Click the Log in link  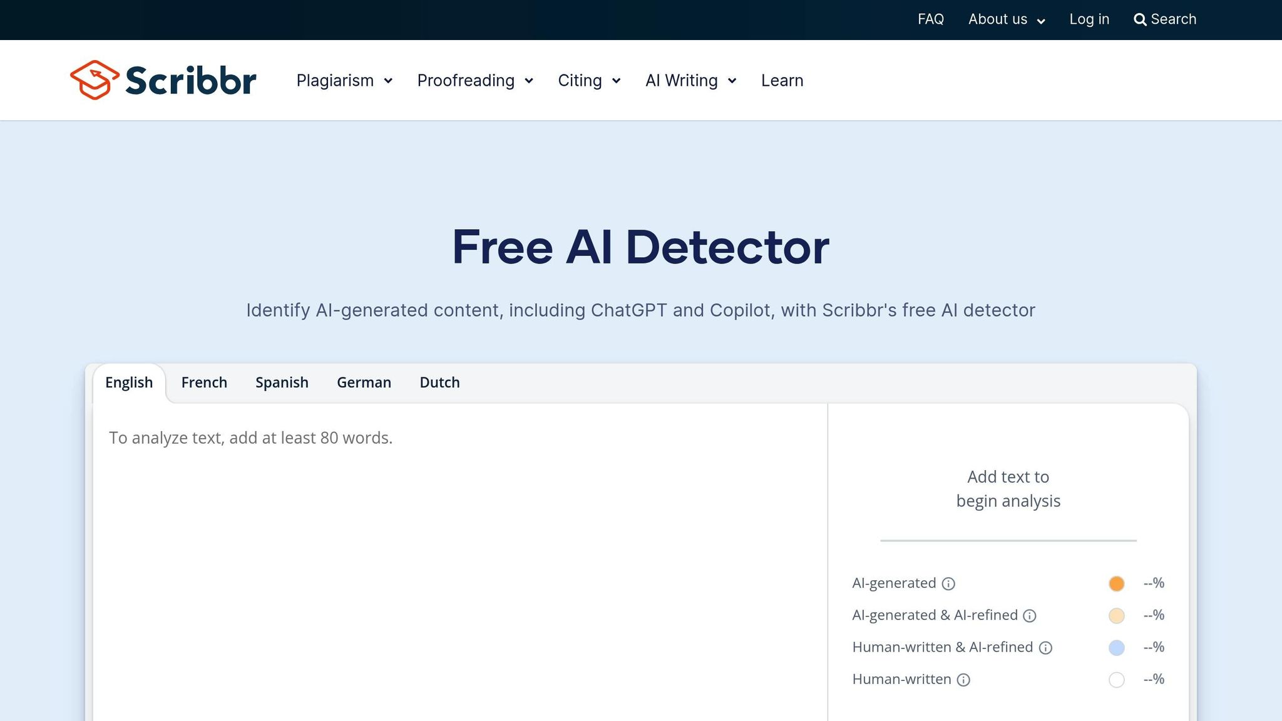(x=1089, y=19)
